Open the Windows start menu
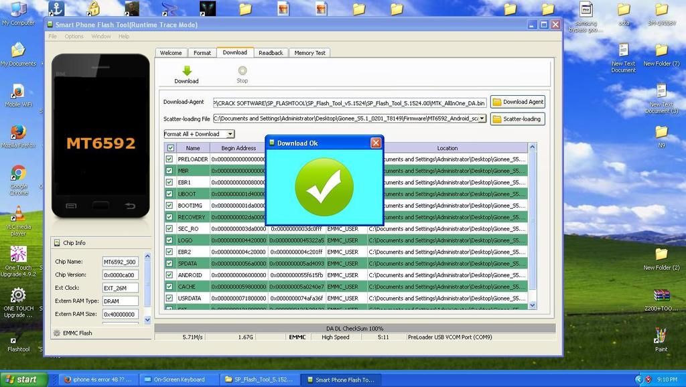Image resolution: width=686 pixels, height=387 pixels. pyautogui.click(x=24, y=380)
